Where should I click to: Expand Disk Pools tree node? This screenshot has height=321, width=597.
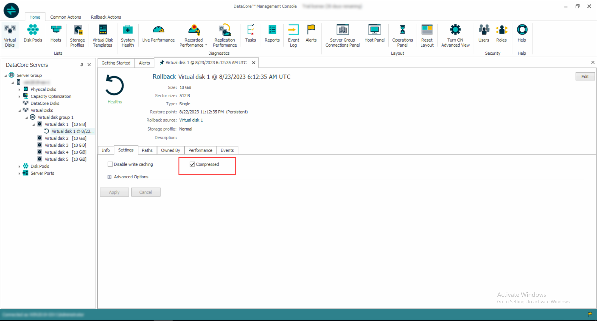click(19, 167)
